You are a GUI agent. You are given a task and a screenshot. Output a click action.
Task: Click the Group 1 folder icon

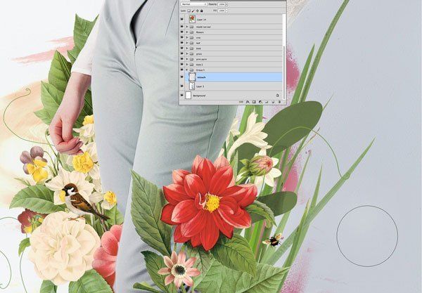pyautogui.click(x=191, y=70)
